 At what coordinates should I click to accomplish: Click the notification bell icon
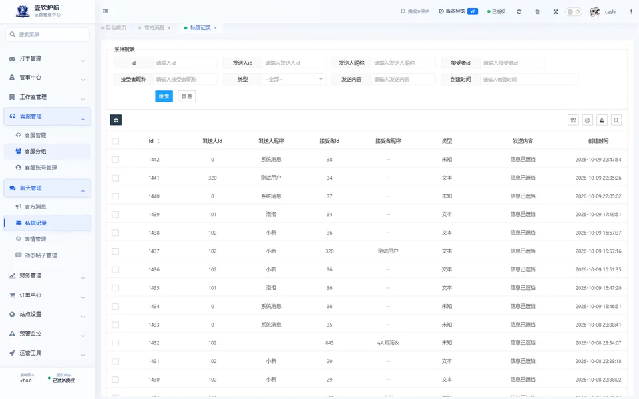[403, 11]
